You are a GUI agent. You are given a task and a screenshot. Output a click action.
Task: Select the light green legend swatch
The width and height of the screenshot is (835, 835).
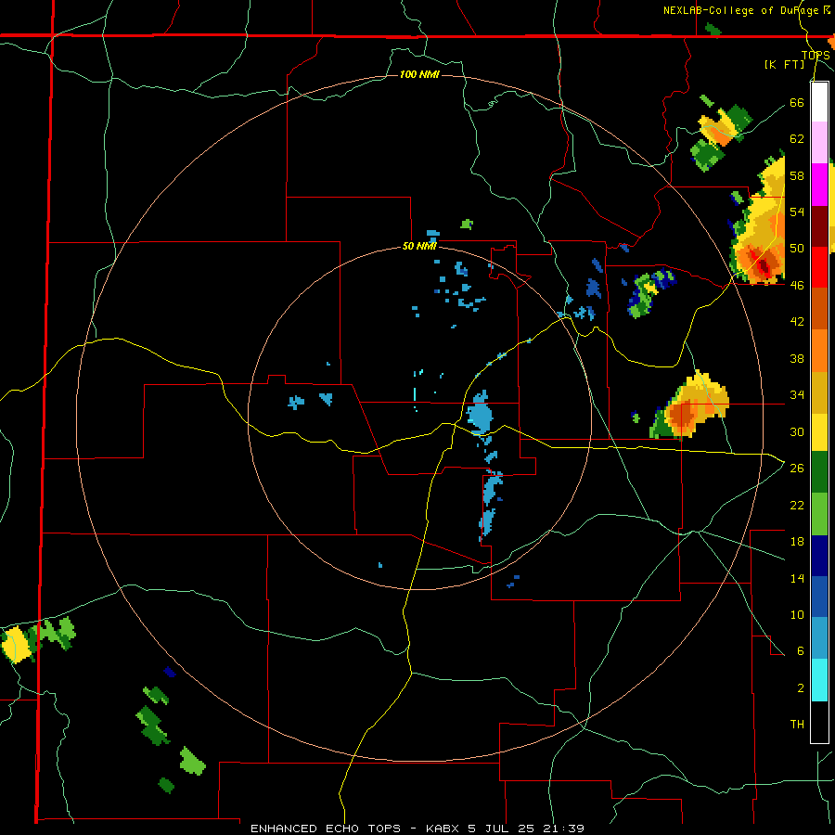click(x=819, y=514)
